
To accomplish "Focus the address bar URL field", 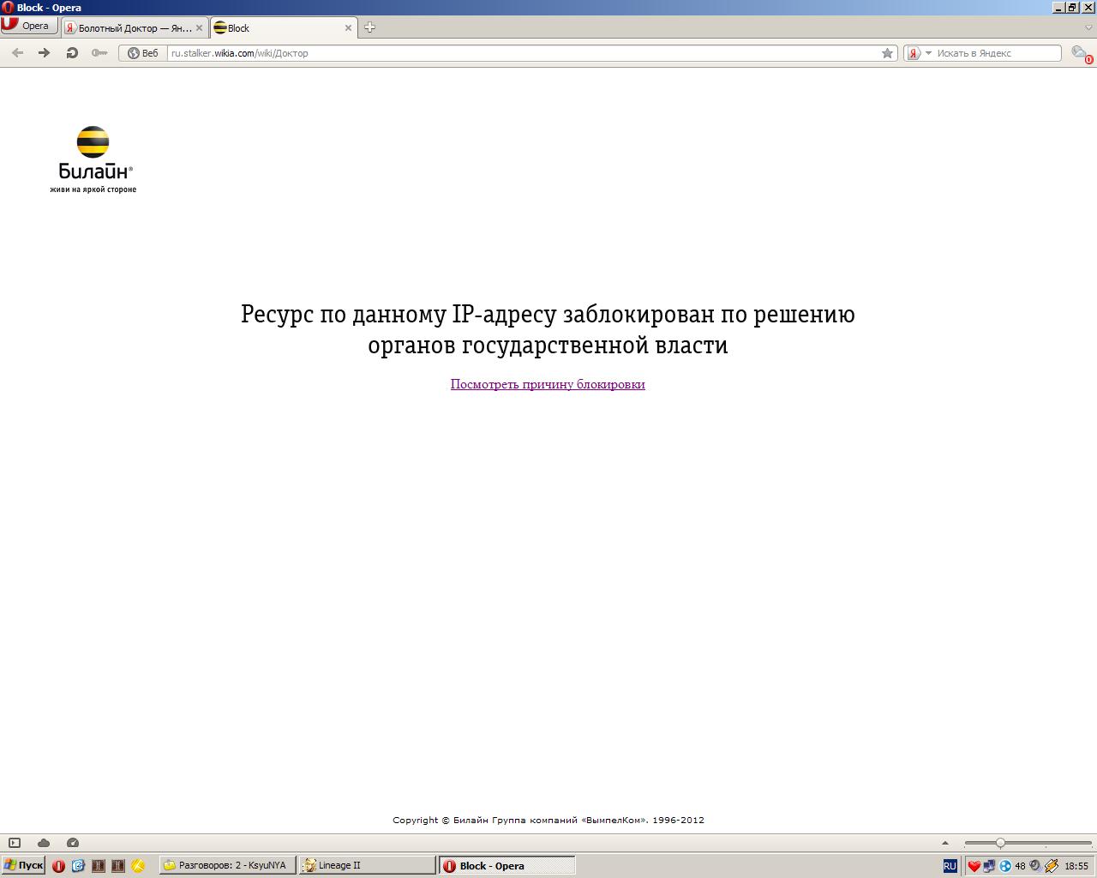I will pos(523,53).
